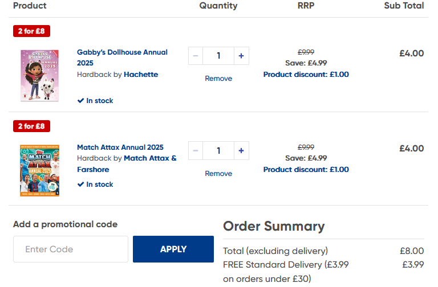This screenshot has width=438, height=287.
Task: Click 2 for £8 badge above Match Attax
Action: [x=31, y=126]
